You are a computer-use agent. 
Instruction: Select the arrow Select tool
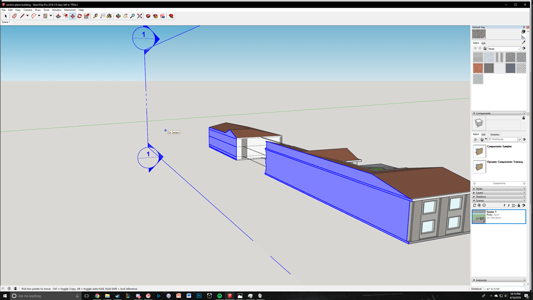6,16
